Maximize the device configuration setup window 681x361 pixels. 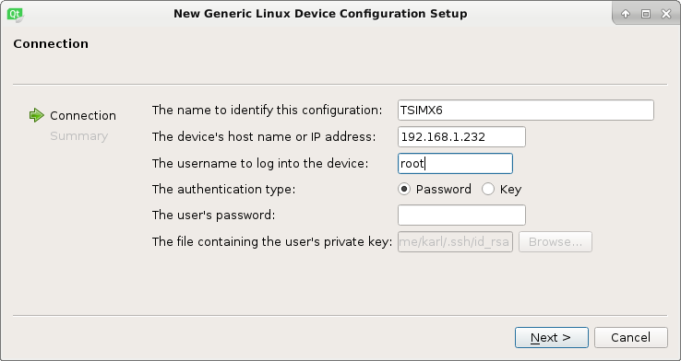[646, 14]
